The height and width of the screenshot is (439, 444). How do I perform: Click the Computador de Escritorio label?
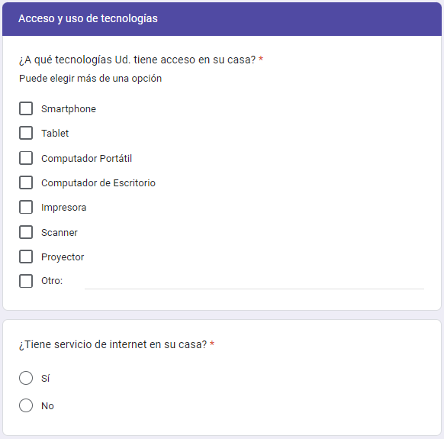[x=98, y=182]
